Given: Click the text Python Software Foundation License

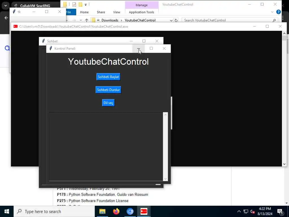Looking at the screenshot, I should pyautogui.click(x=98, y=201).
